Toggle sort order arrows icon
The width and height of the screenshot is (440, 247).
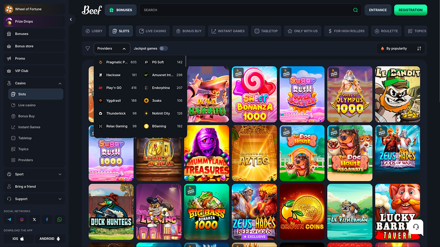pyautogui.click(x=419, y=48)
